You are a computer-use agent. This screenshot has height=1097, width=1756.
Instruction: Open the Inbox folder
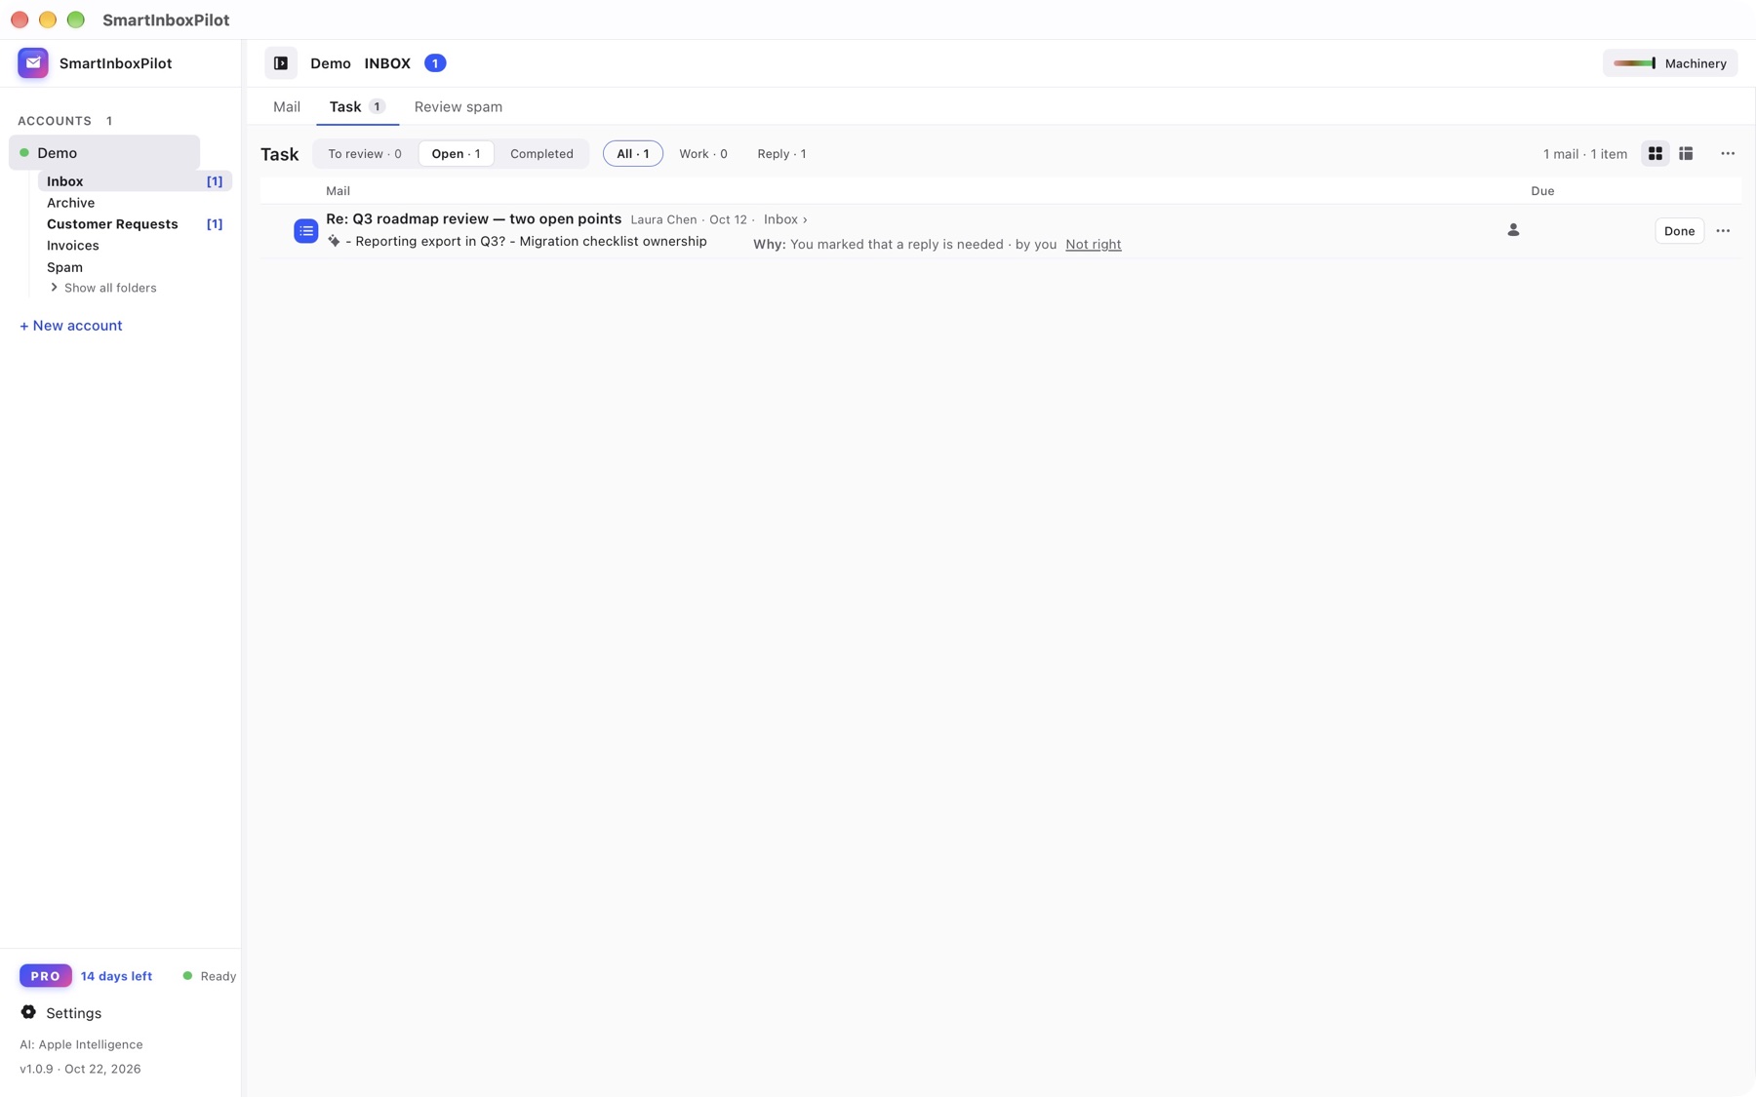click(135, 181)
